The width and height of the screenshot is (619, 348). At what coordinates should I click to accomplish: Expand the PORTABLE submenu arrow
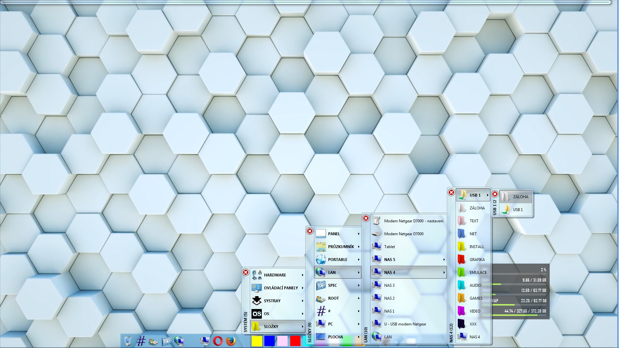359,260
